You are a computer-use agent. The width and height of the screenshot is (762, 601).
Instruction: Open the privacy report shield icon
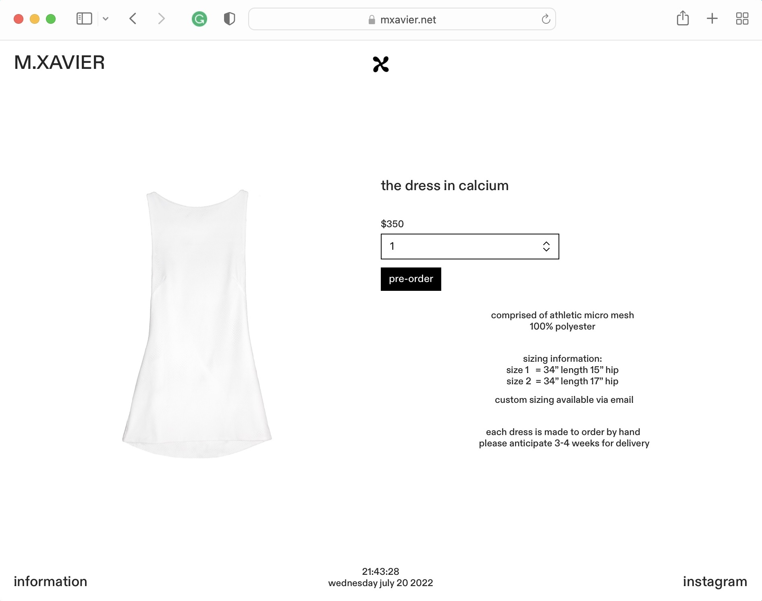(229, 19)
